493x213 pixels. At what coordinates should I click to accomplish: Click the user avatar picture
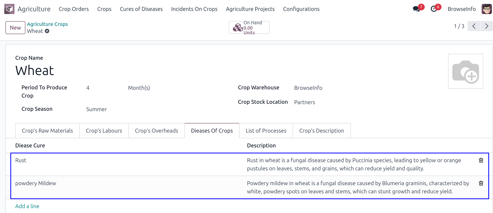click(487, 9)
